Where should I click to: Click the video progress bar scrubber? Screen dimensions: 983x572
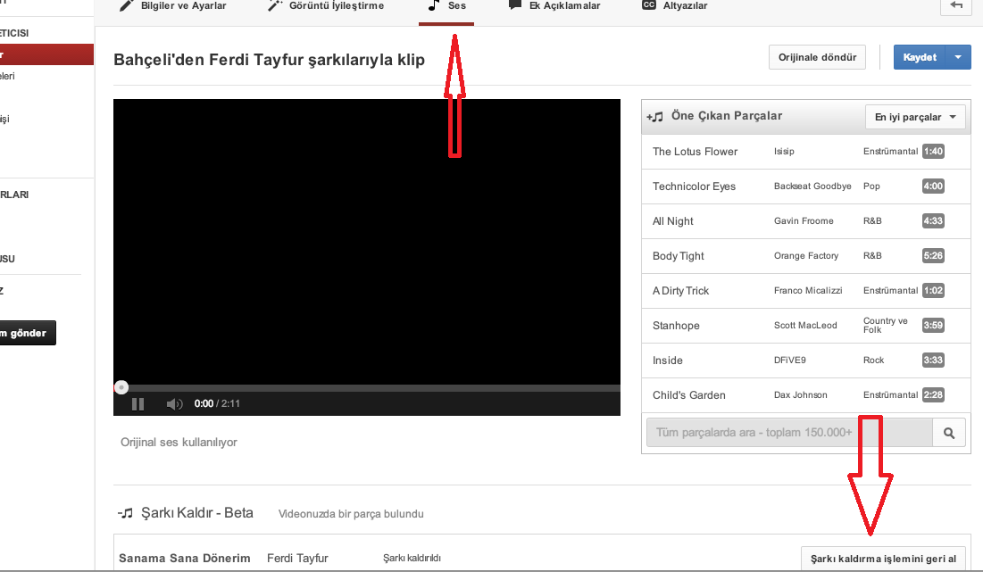(x=121, y=387)
